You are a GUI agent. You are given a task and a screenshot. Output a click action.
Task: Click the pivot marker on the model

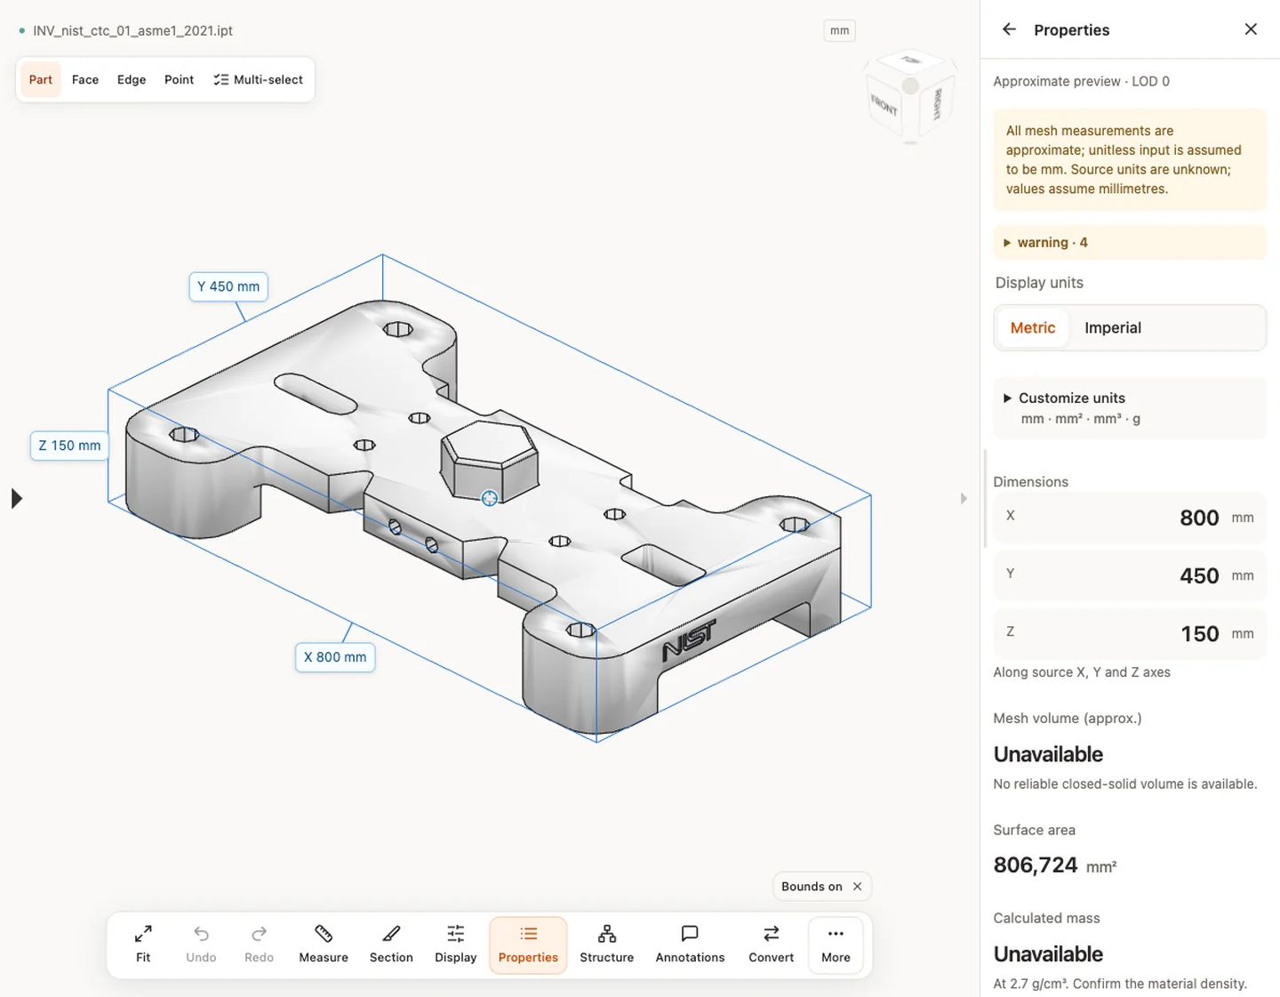tap(490, 498)
